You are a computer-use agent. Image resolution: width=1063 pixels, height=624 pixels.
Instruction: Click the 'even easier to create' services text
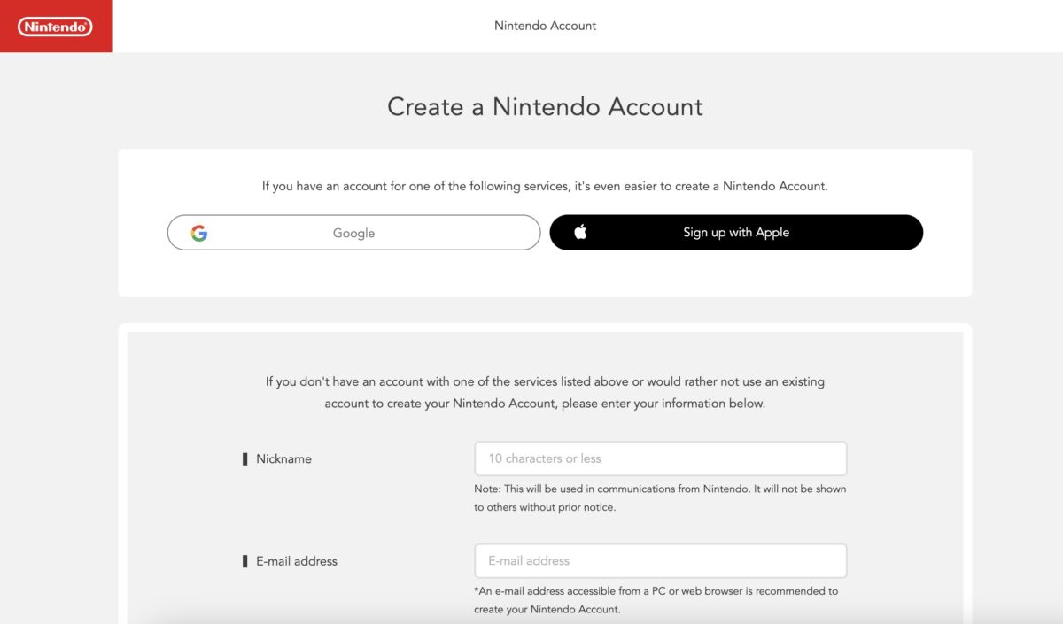click(545, 187)
